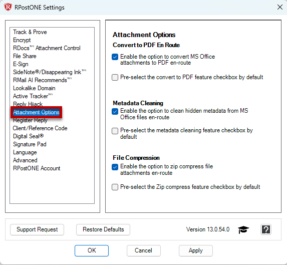The width and height of the screenshot is (287, 265).
Task: Open the Encrypt settings section
Action: [x=22, y=40]
